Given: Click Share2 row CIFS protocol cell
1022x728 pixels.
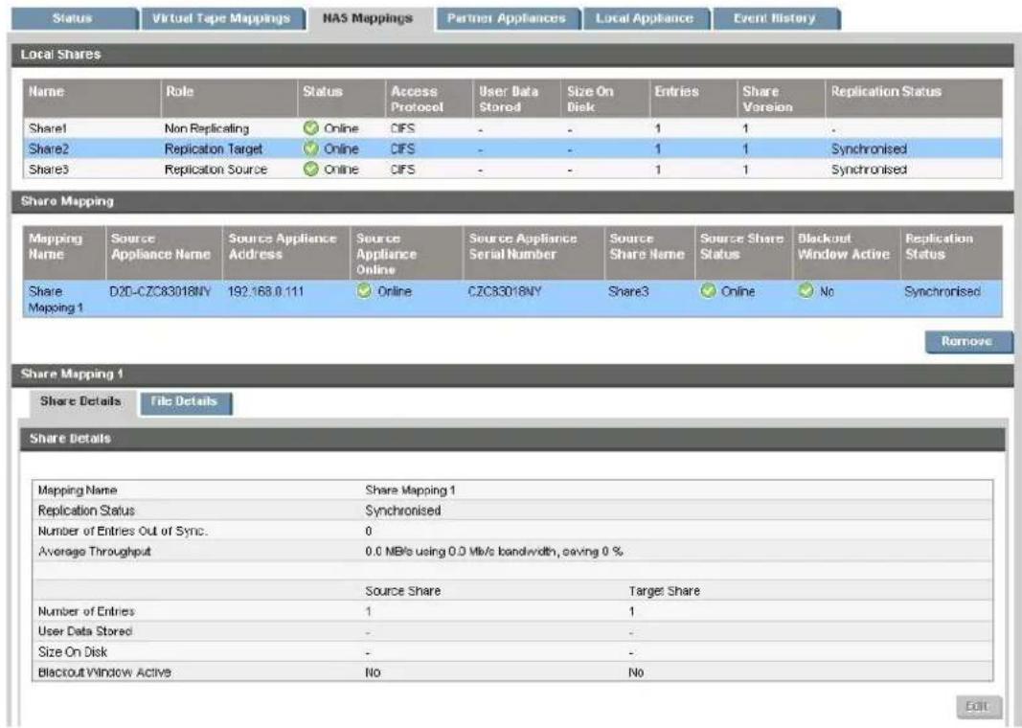Looking at the screenshot, I should coord(403,148).
